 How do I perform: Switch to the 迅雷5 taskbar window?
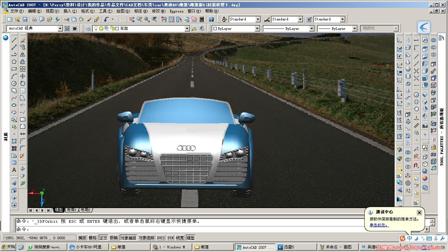(296, 247)
